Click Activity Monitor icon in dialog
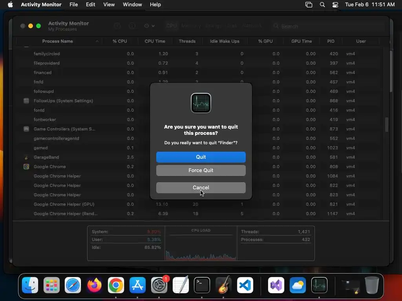Viewport: 402px width, 301px height. pyautogui.click(x=201, y=103)
